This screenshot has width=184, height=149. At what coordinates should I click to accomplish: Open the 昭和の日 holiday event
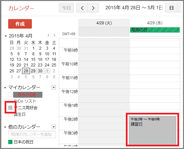[155, 30]
